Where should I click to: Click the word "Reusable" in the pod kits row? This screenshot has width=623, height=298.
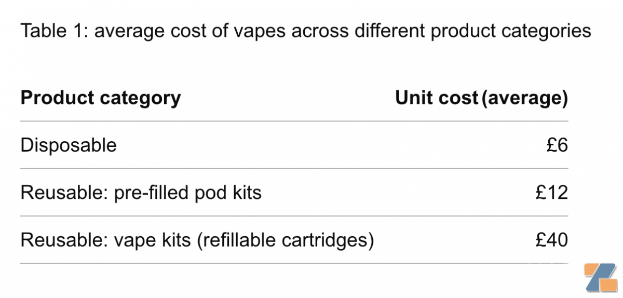[59, 193]
